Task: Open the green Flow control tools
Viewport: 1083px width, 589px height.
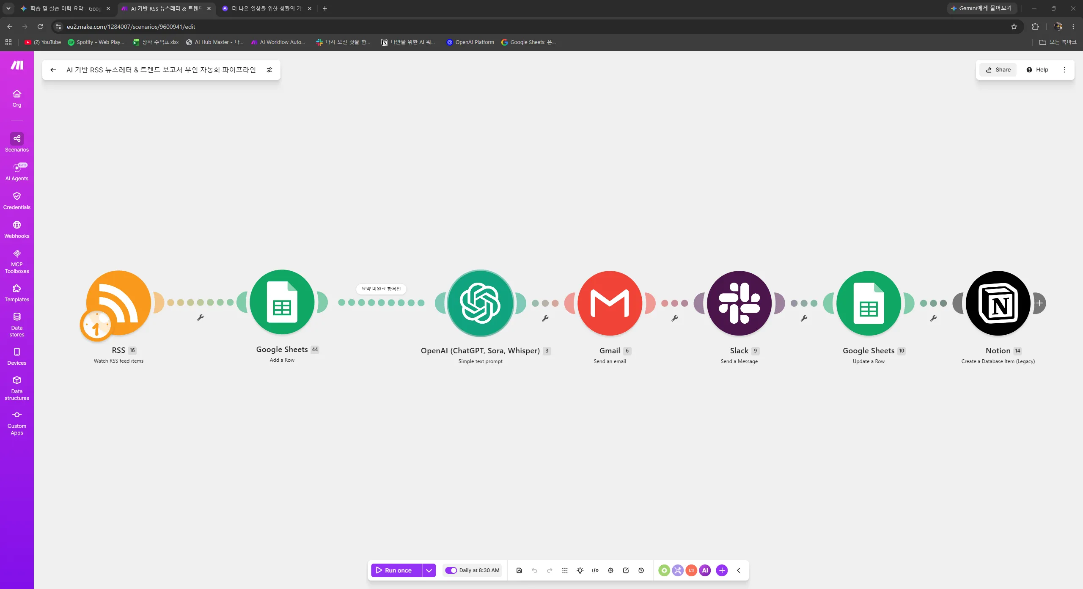Action: pyautogui.click(x=664, y=570)
